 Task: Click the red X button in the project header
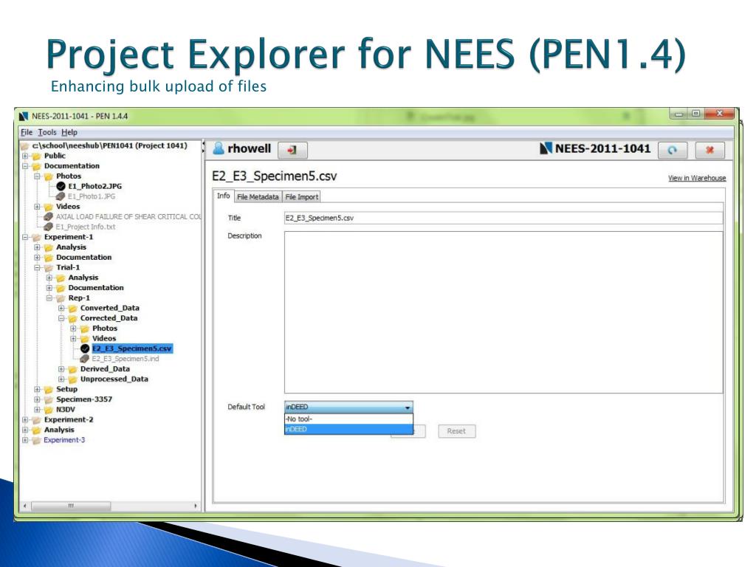(709, 150)
